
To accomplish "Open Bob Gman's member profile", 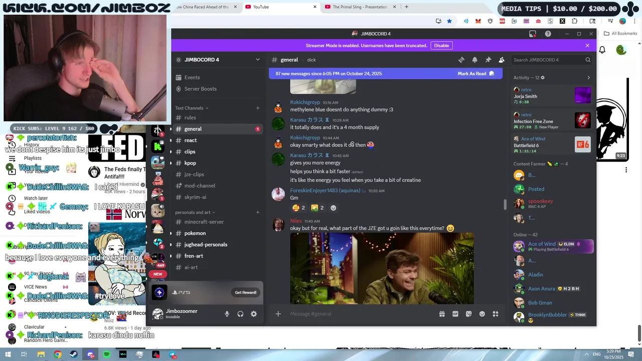I will click(x=553, y=303).
